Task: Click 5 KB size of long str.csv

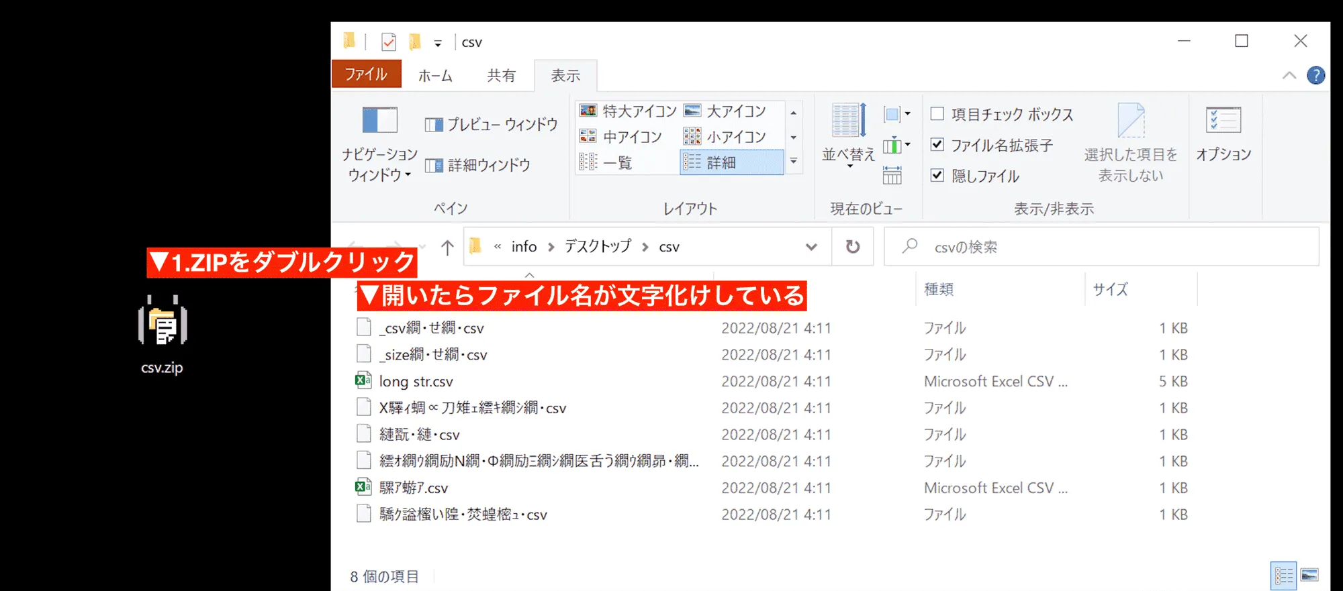Action: click(x=1173, y=382)
